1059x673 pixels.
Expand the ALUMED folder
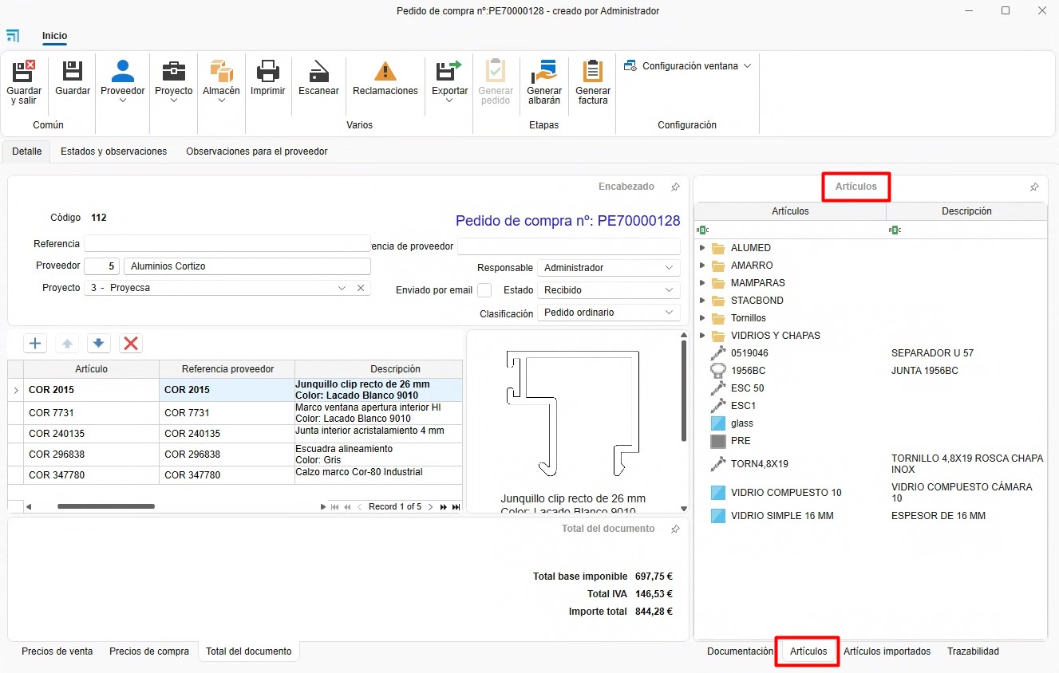pos(702,248)
